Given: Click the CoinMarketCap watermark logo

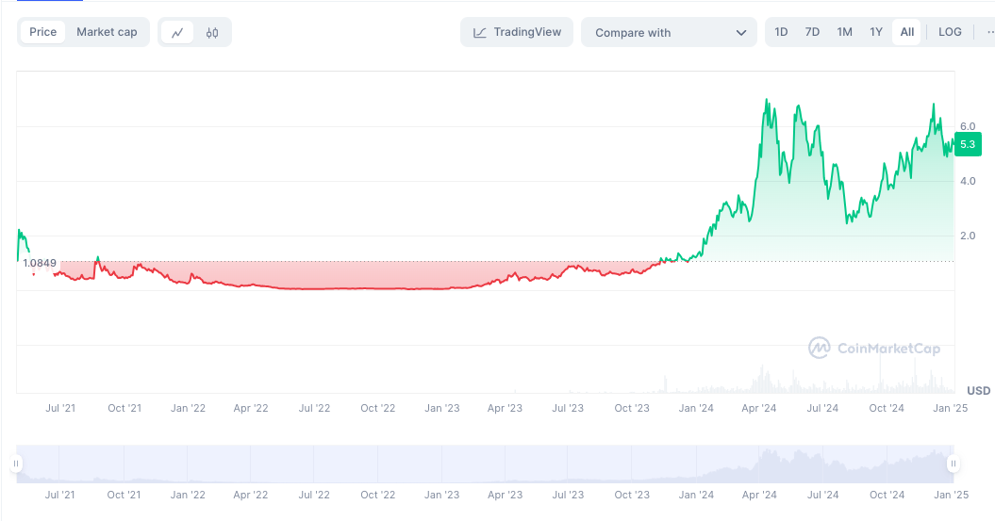Looking at the screenshot, I should 874,349.
